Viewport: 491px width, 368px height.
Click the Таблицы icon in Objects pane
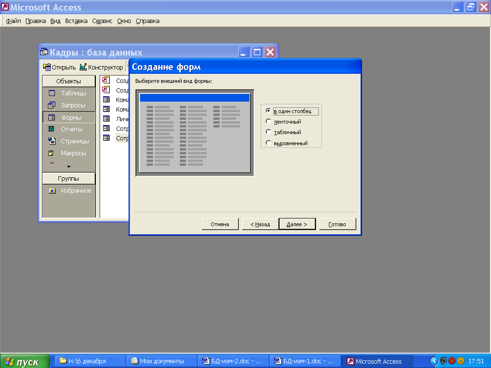(x=52, y=93)
